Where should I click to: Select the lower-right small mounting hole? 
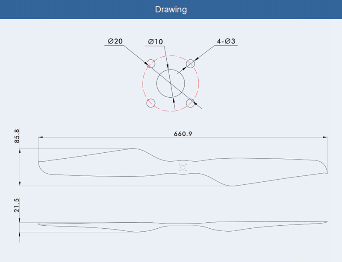pos(190,102)
